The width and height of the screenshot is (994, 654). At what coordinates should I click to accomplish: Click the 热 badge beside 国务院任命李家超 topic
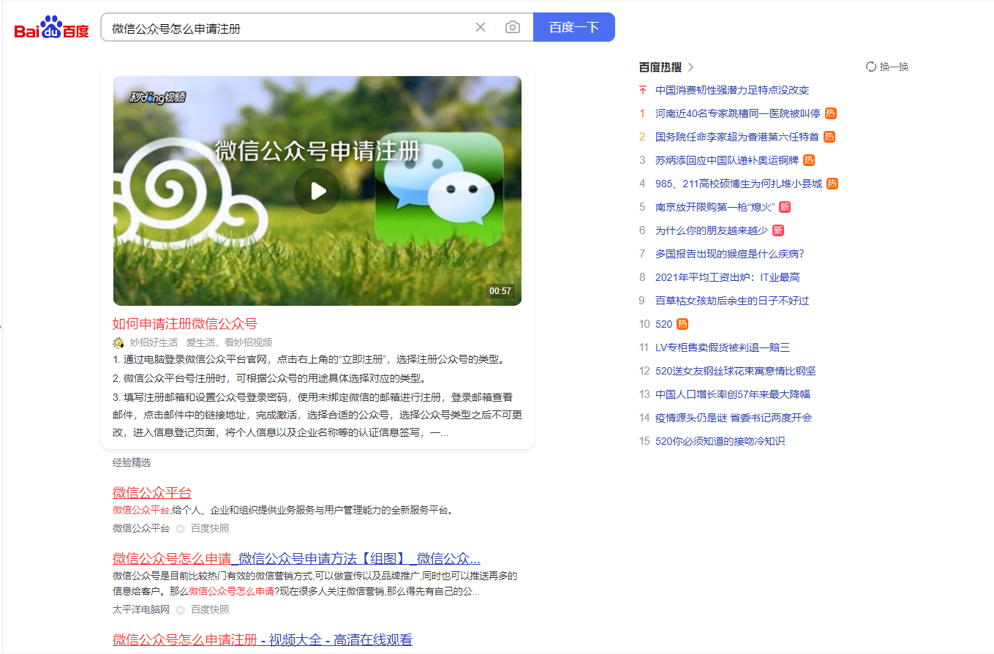click(x=829, y=137)
